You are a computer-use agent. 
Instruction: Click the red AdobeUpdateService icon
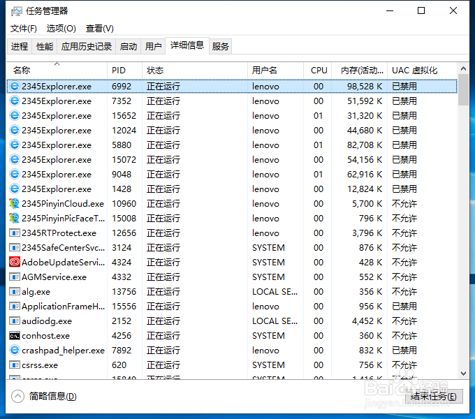tap(15, 262)
